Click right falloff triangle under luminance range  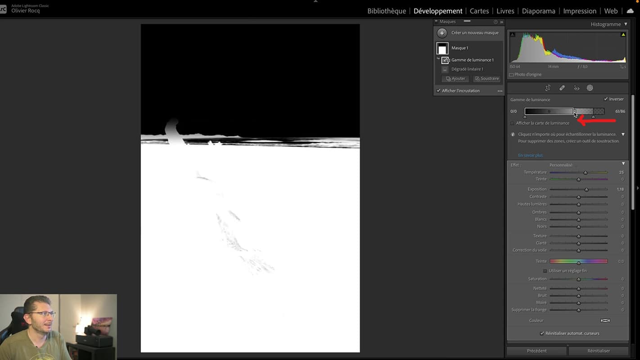point(593,117)
